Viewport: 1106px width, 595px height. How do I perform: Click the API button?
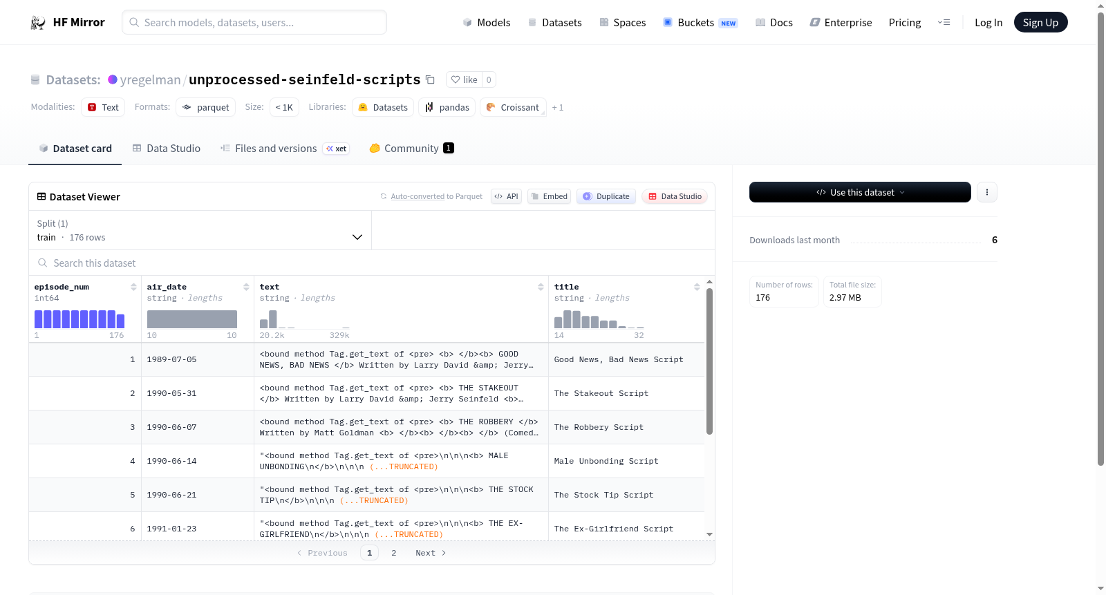tap(506, 196)
